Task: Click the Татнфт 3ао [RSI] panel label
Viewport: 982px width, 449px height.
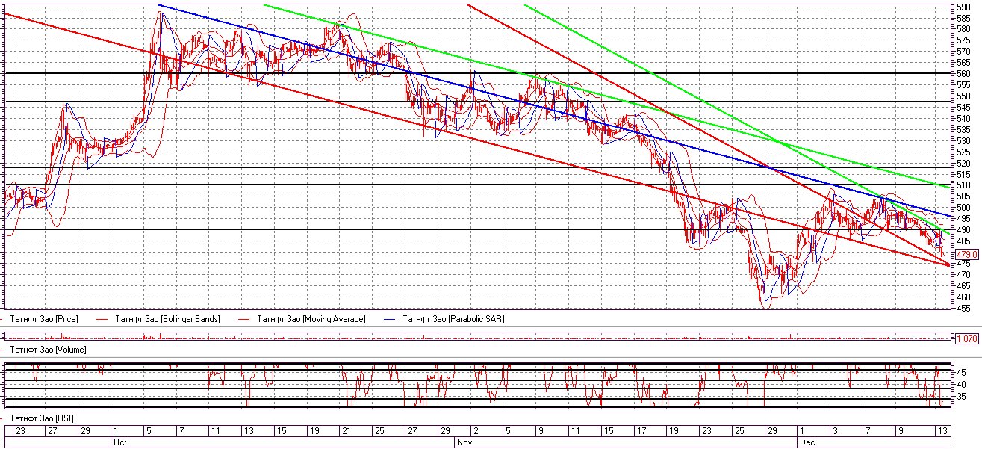Action: [x=41, y=417]
